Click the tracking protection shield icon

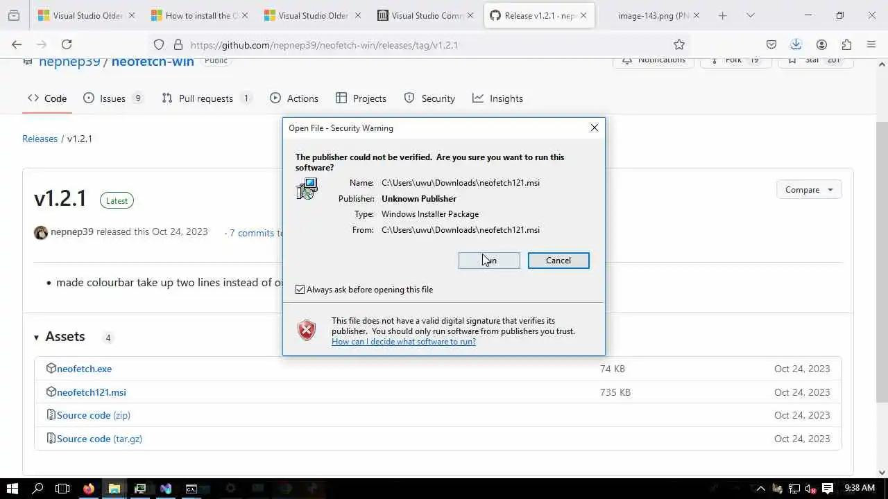click(159, 44)
